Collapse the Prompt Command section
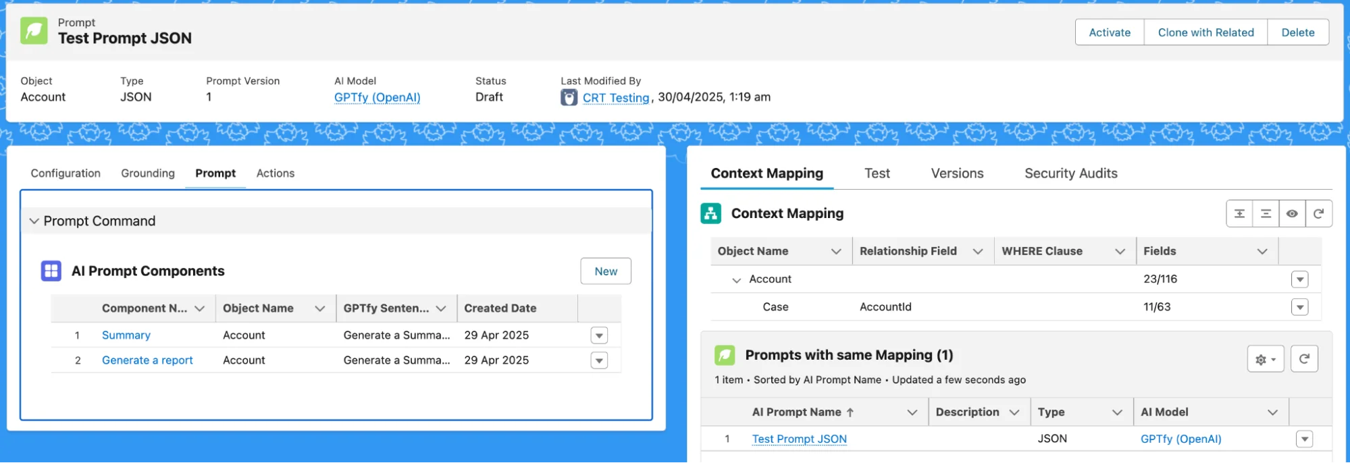The image size is (1350, 463). (x=34, y=221)
